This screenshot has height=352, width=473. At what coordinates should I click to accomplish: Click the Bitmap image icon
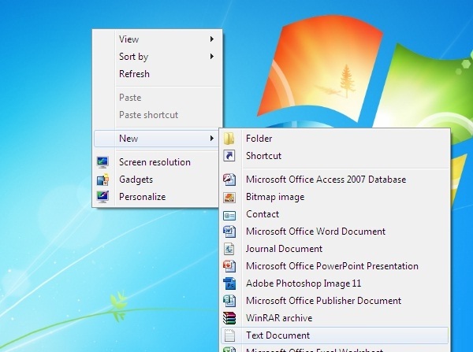pyautogui.click(x=229, y=197)
